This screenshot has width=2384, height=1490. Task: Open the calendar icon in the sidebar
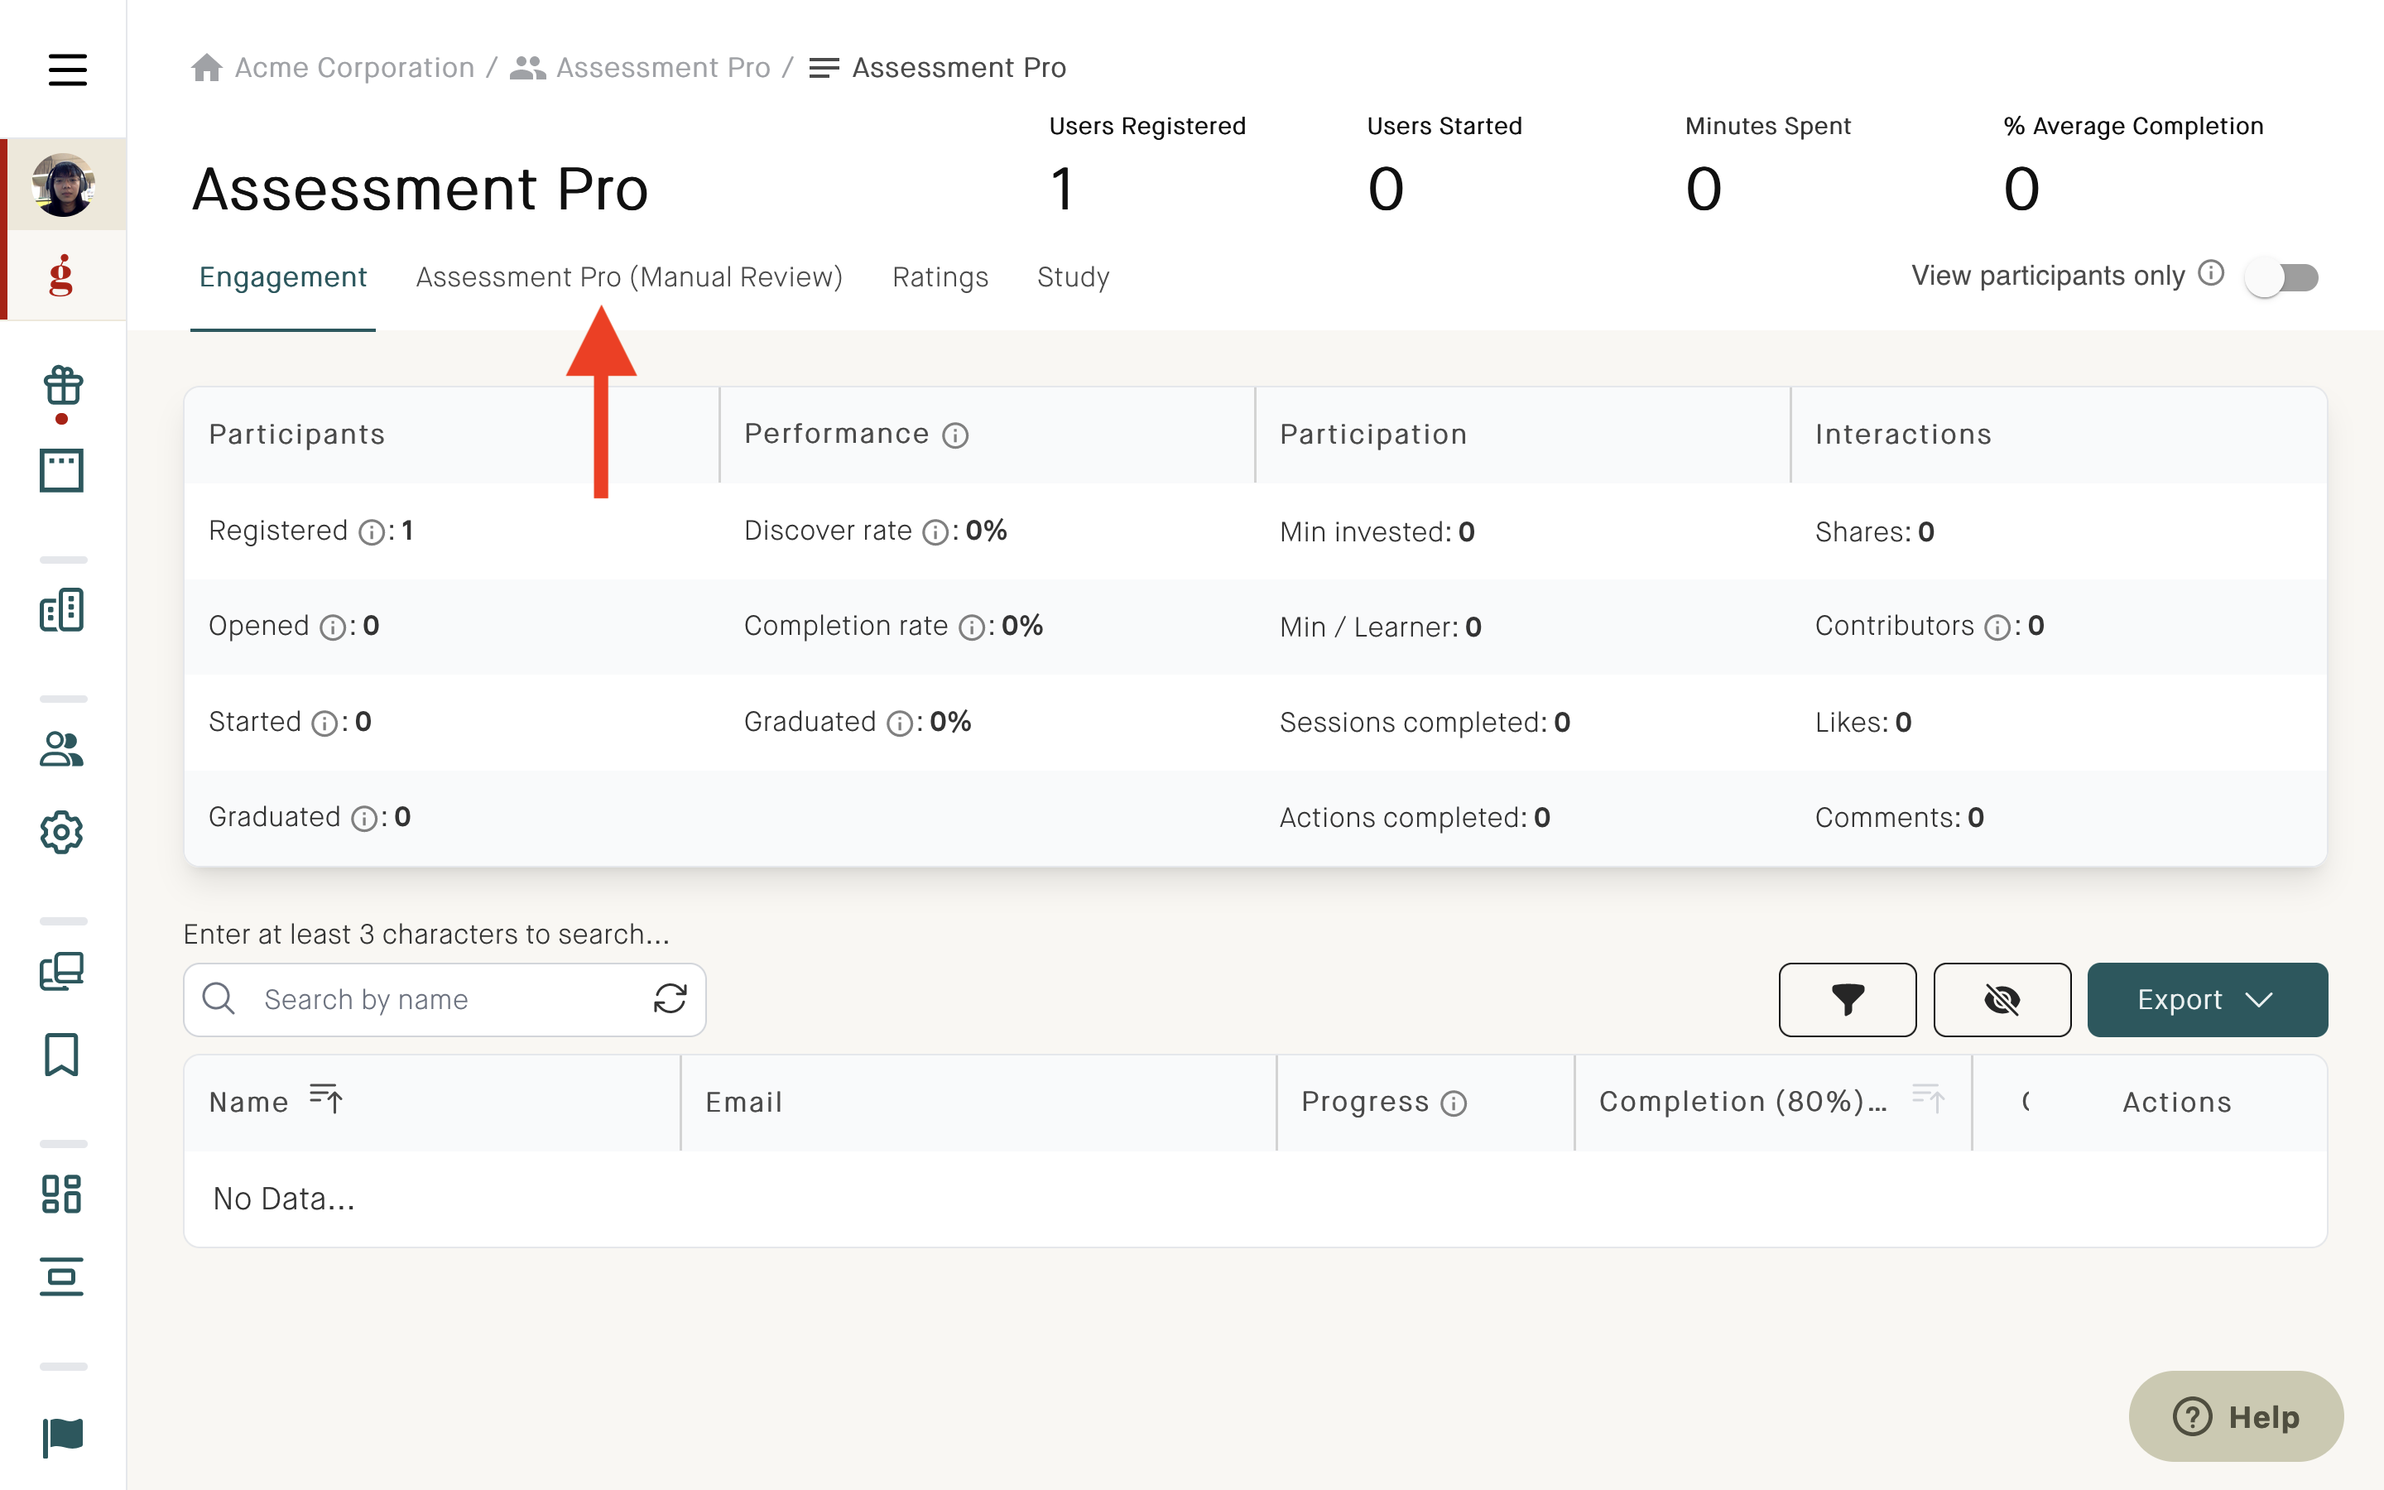[62, 471]
